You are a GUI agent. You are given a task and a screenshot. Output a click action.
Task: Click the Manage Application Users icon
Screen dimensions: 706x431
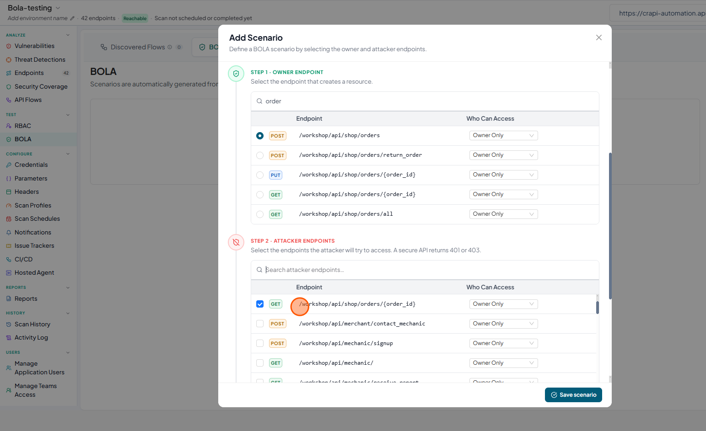pyautogui.click(x=9, y=368)
